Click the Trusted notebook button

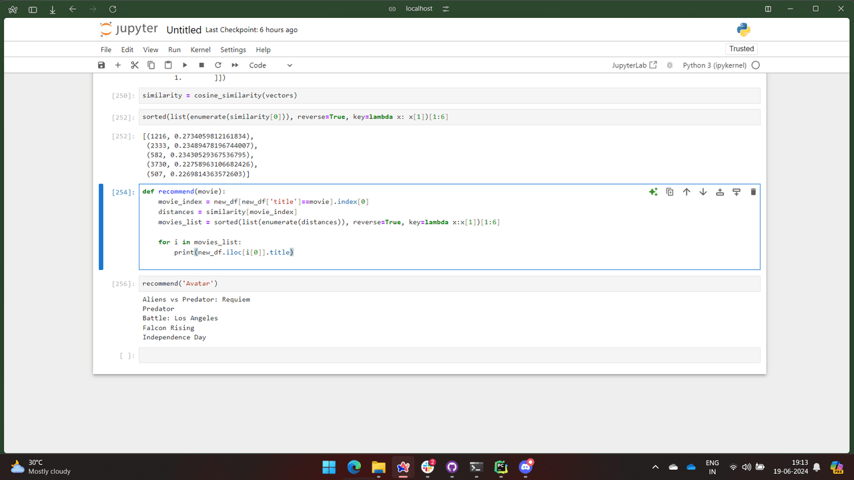point(741,49)
